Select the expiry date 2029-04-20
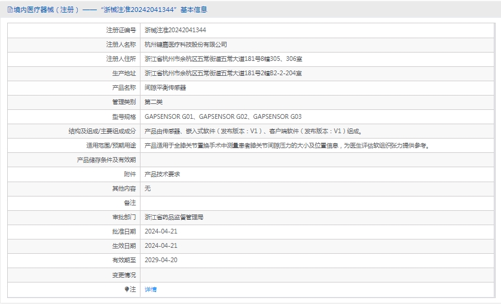 click(161, 260)
